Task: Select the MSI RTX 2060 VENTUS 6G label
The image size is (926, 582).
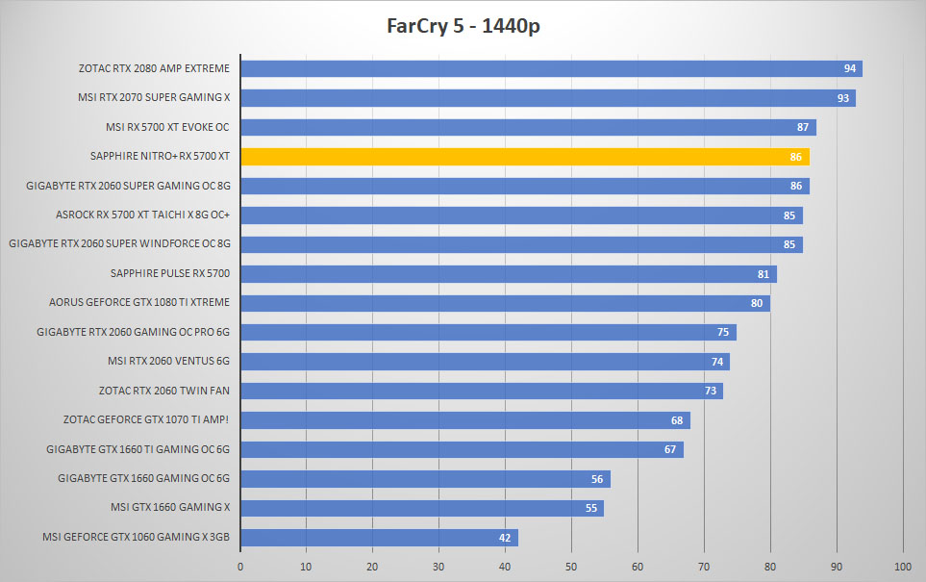Action: 168,361
